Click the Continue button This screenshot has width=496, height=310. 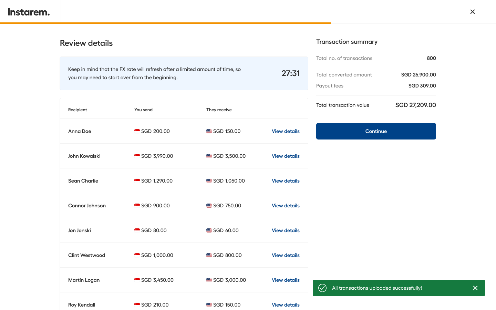[x=376, y=131]
